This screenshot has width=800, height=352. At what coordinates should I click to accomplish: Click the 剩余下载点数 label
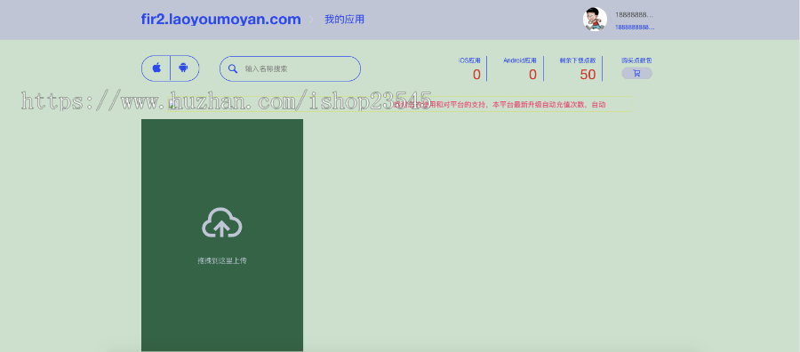(578, 60)
